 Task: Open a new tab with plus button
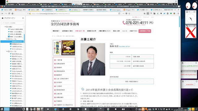tap(179, 10)
